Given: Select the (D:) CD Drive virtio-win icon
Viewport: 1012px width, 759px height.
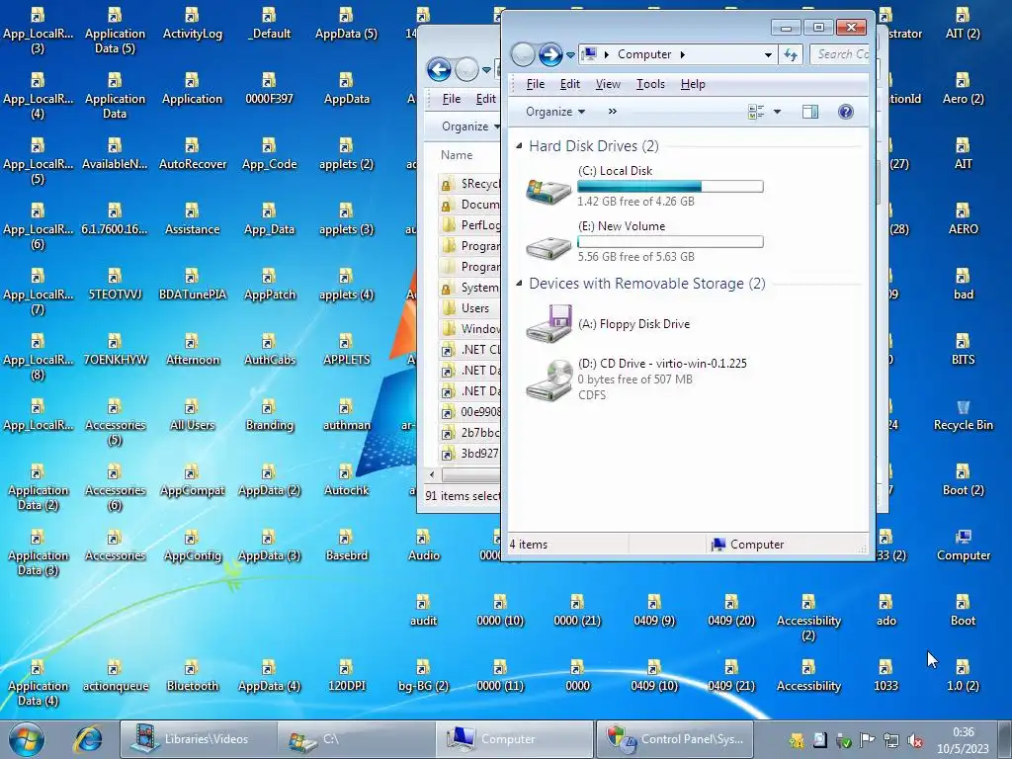Looking at the screenshot, I should (x=548, y=379).
